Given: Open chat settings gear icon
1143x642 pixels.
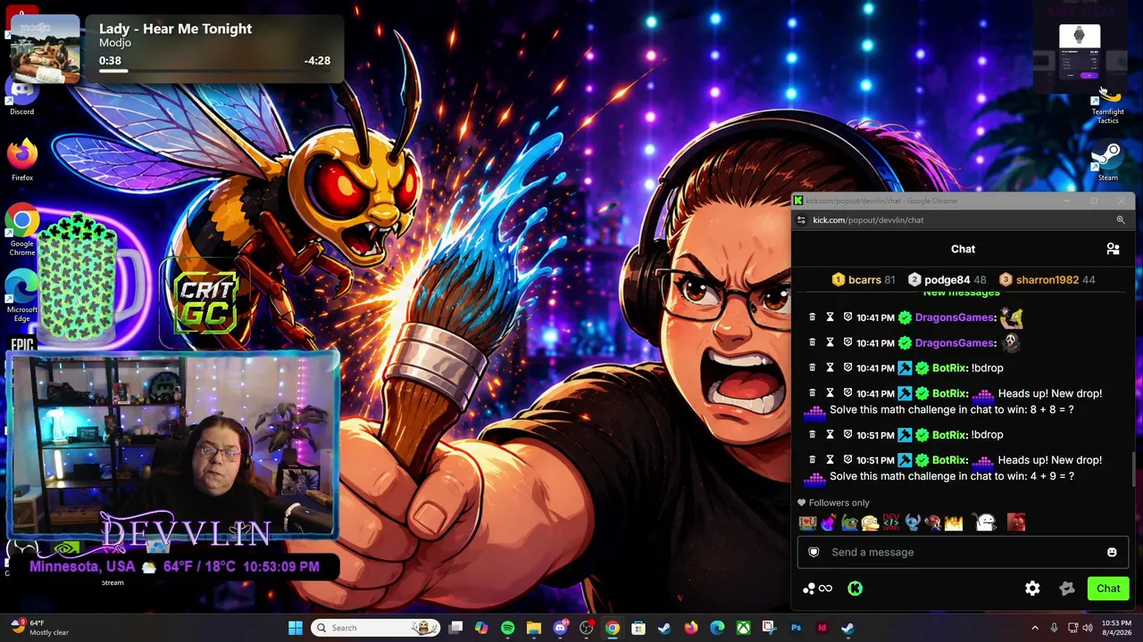Looking at the screenshot, I should click(x=1032, y=588).
